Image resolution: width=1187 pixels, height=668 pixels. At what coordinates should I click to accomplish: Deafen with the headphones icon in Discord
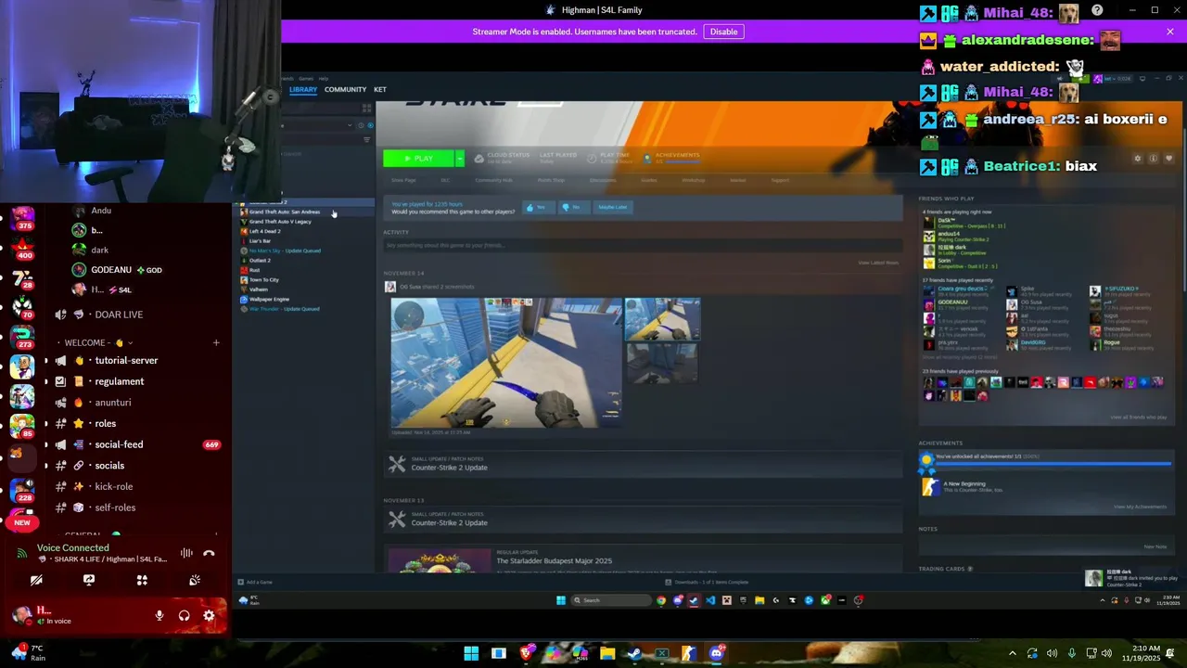pos(184,615)
